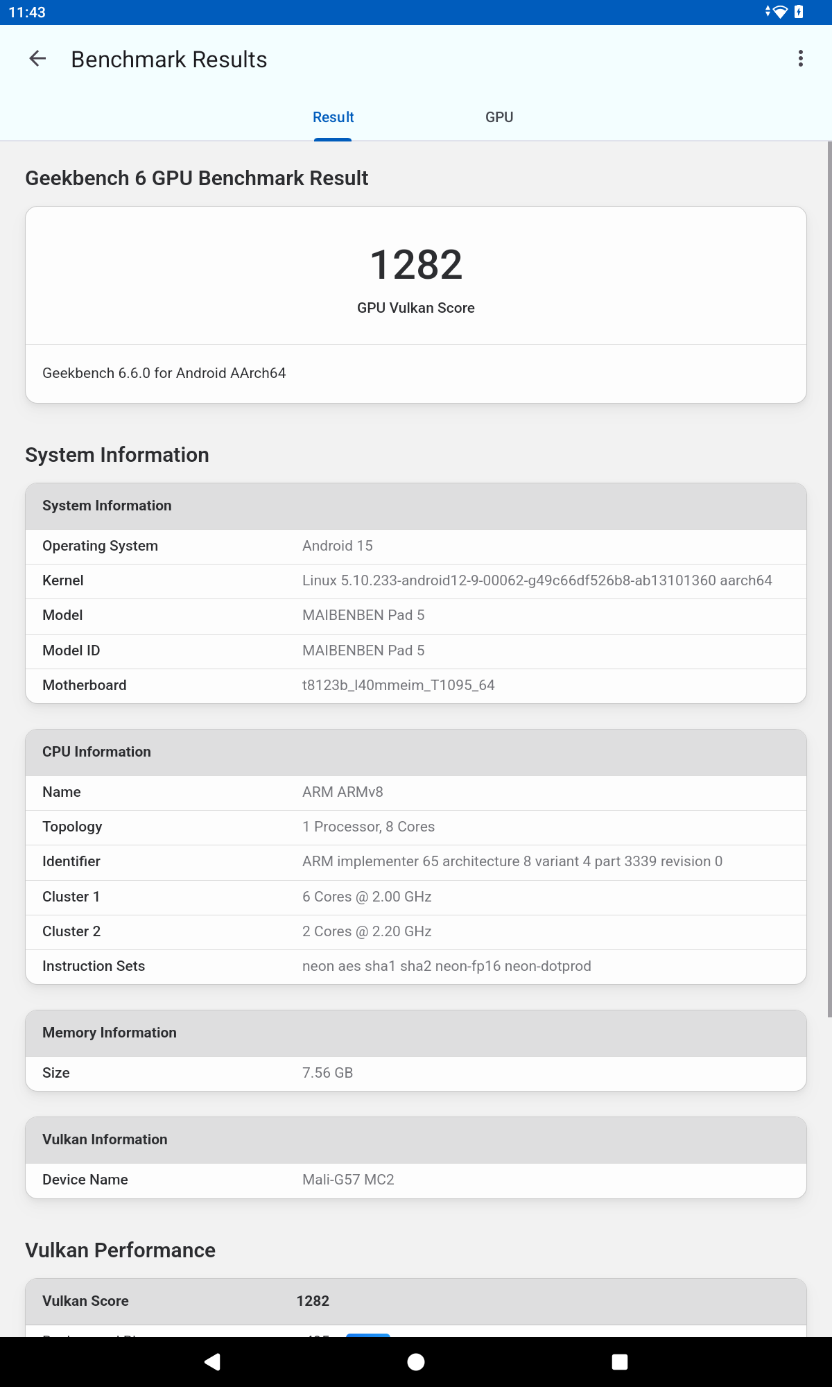
Task: Click the Vulkan Performance heading
Action: (x=120, y=1250)
